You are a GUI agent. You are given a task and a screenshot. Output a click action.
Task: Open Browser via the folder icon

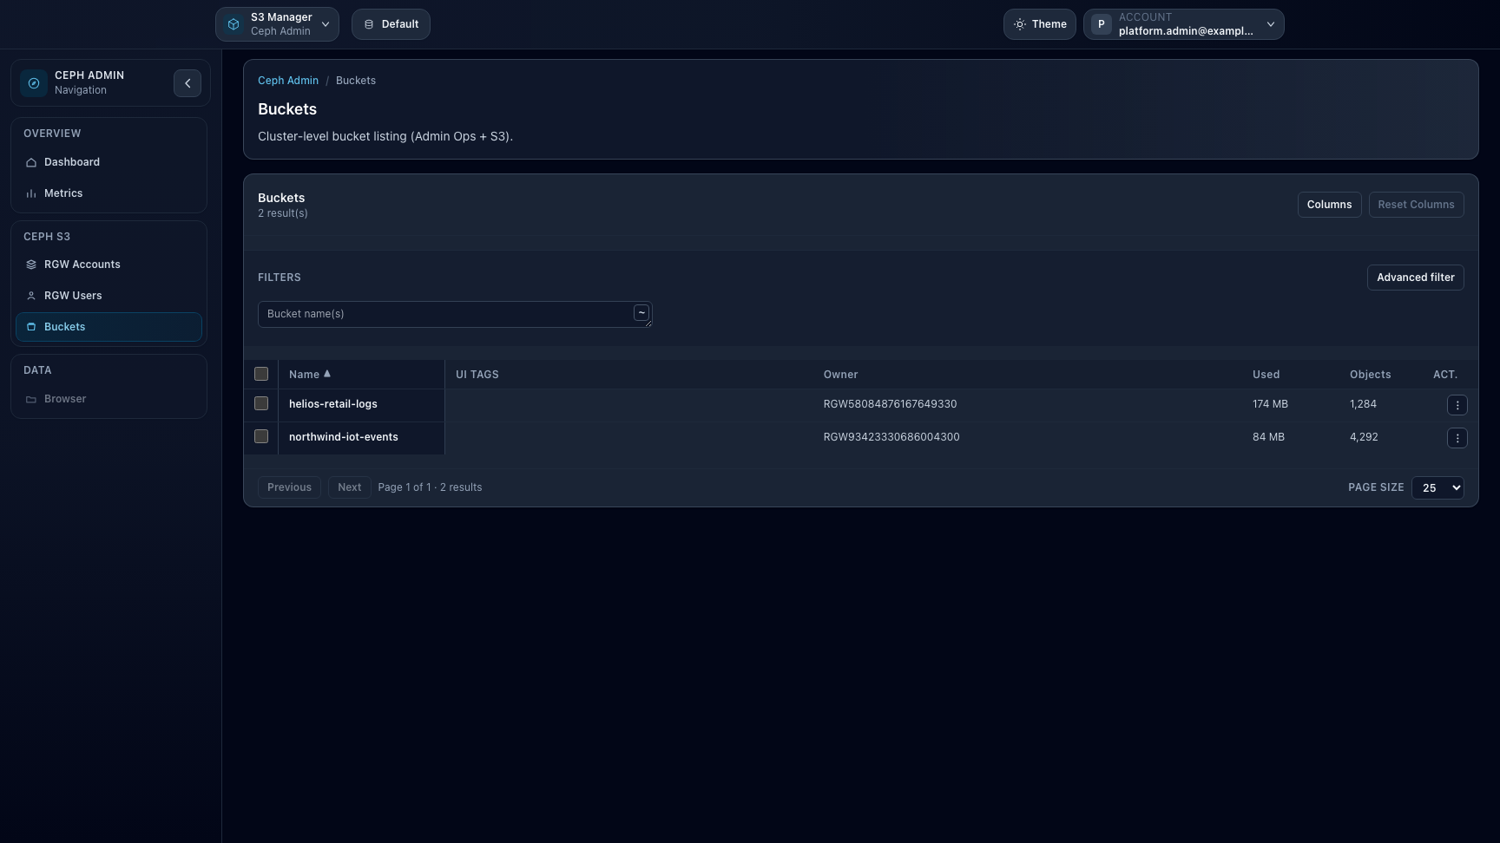pyautogui.click(x=30, y=399)
